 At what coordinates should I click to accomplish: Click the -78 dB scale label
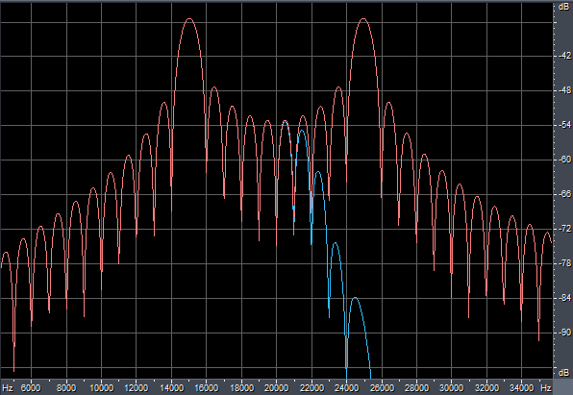click(564, 263)
